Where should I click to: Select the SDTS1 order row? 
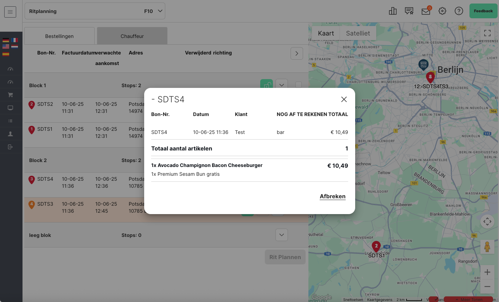coord(84,135)
